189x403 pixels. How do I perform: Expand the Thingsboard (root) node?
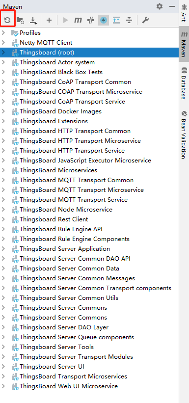[3, 53]
